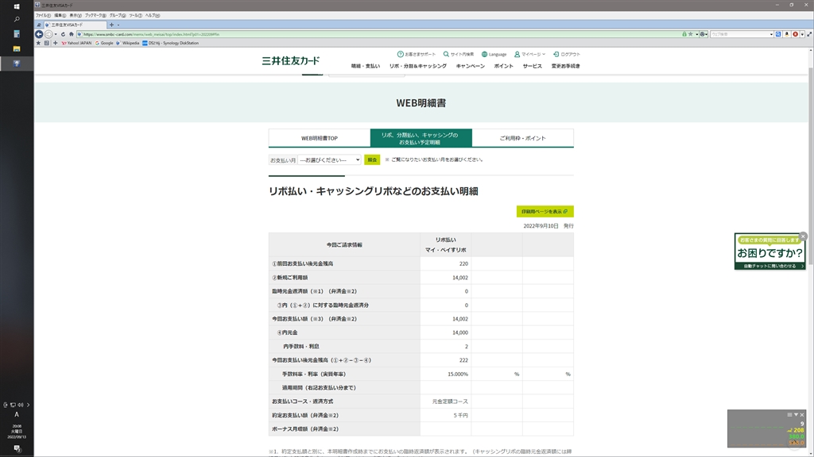This screenshot has height=457, width=814.
Task: Open the DS216j Synology DiskStation bookmark
Action: click(x=170, y=43)
